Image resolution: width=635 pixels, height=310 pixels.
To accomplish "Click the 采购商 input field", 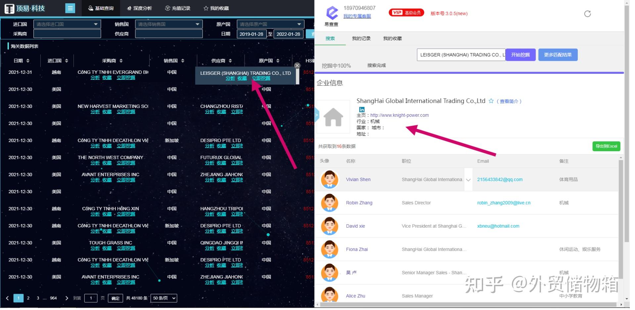I will point(67,34).
